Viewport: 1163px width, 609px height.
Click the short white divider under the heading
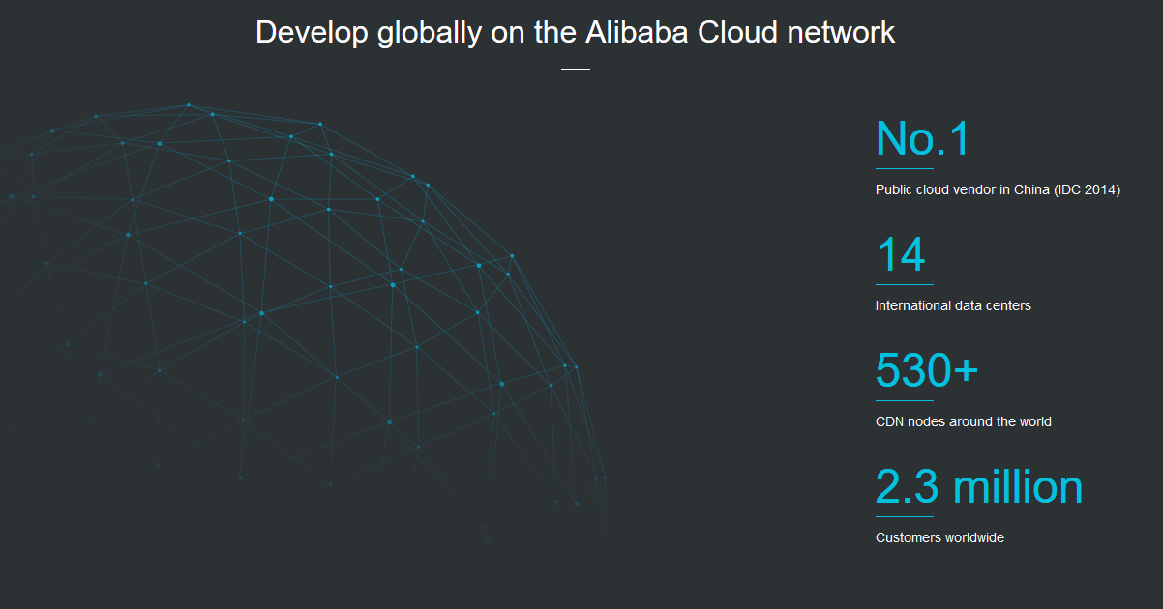(575, 70)
